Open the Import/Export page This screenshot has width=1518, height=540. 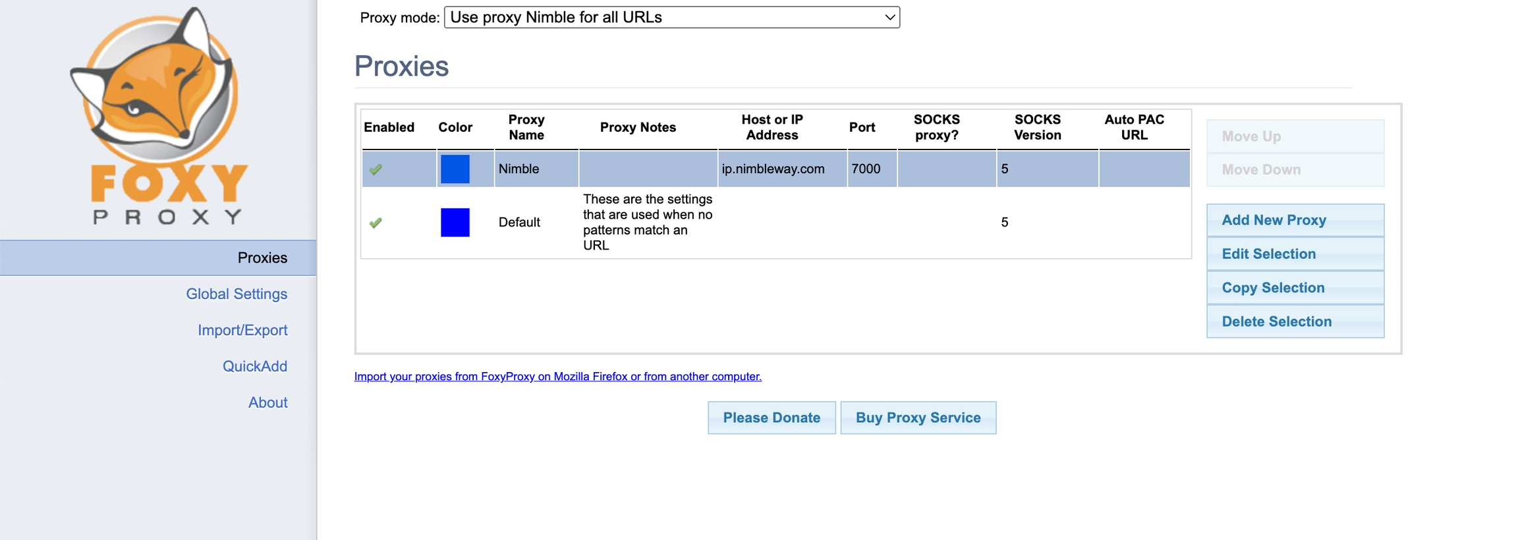pyautogui.click(x=242, y=330)
